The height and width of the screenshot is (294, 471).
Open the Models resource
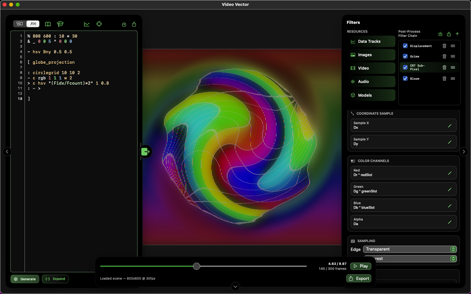point(371,95)
